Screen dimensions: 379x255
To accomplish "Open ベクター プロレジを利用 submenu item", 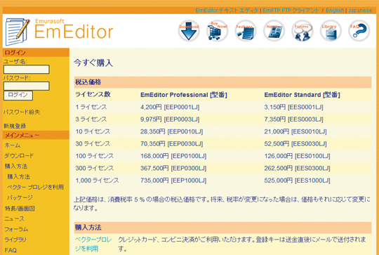I will coord(36,187).
